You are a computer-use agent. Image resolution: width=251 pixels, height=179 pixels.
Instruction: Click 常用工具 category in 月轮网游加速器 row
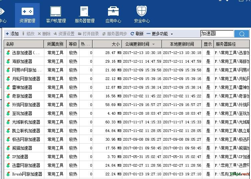[55, 79]
